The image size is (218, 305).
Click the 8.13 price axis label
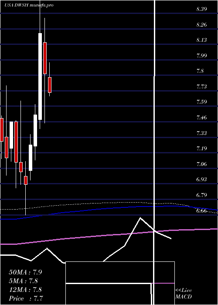coord(201,40)
